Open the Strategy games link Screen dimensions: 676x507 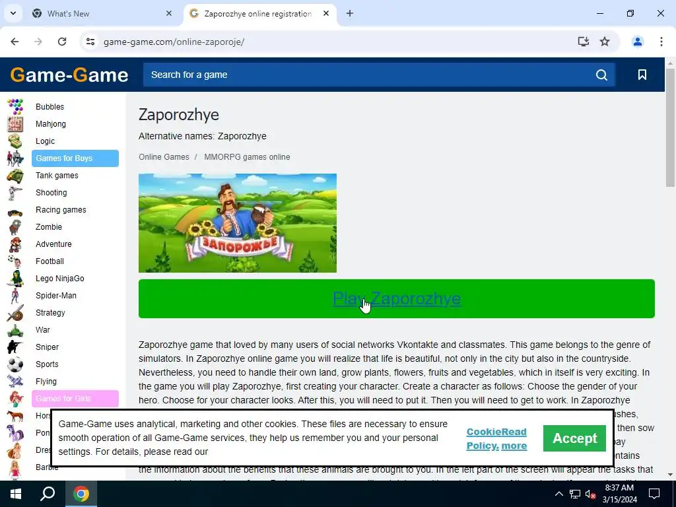click(50, 313)
